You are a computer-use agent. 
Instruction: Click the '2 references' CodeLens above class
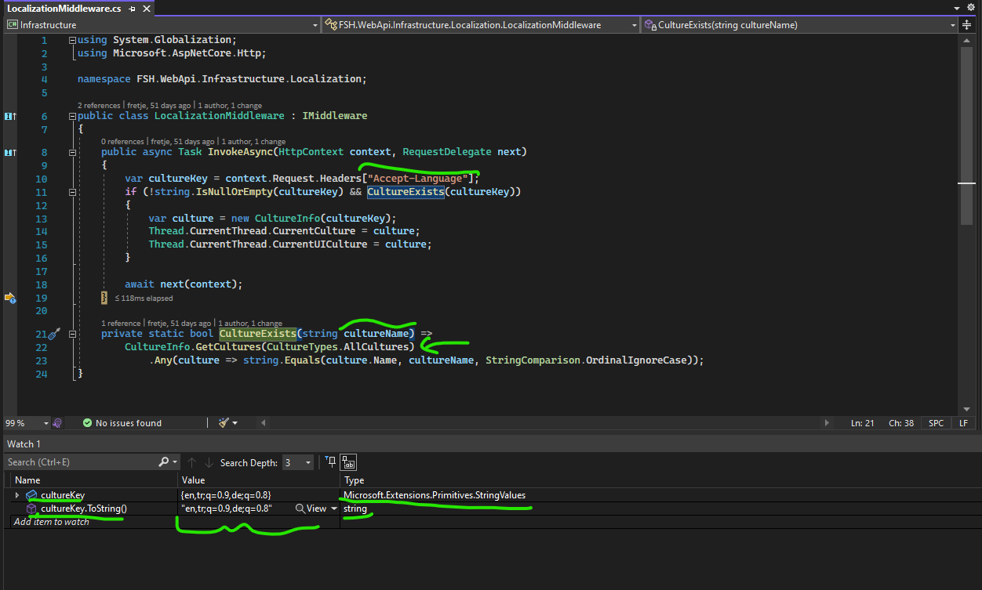[x=99, y=105]
